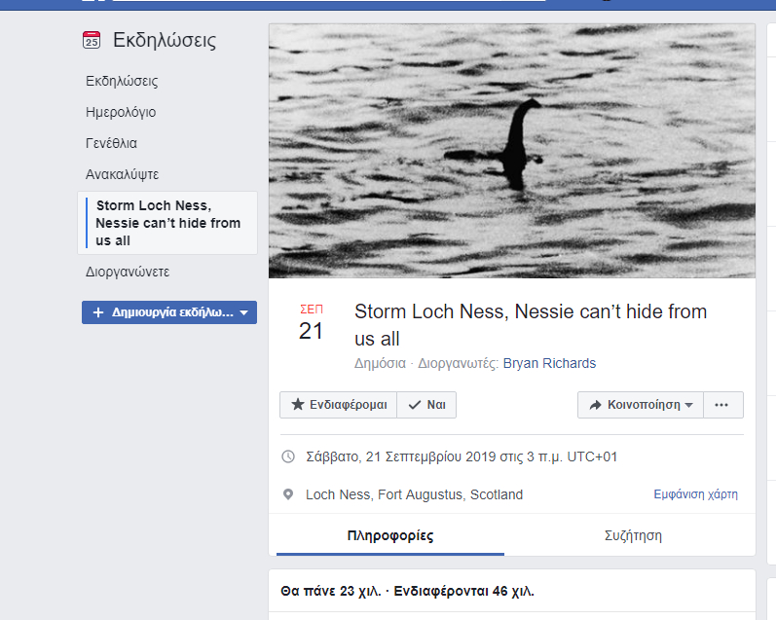Open Γενέθλια in the sidebar
776x620 pixels.
click(111, 143)
